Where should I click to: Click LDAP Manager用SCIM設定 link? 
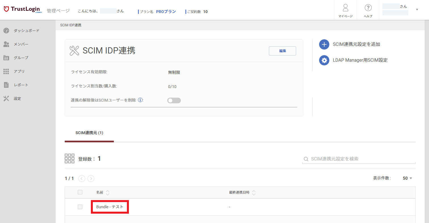coord(360,60)
